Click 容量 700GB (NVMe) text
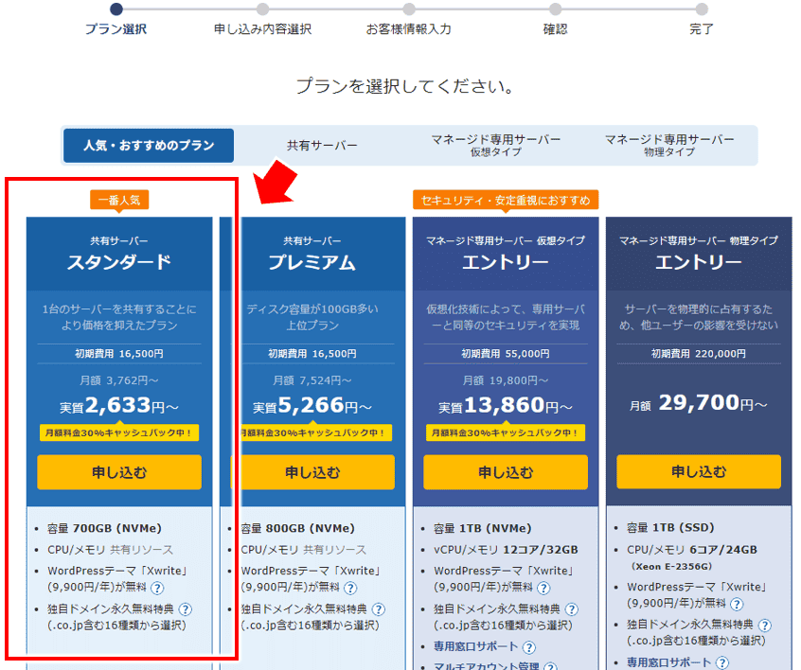The width and height of the screenshot is (801, 670). 104,528
